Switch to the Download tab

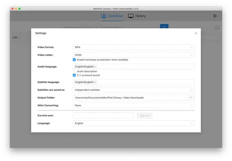point(112,16)
